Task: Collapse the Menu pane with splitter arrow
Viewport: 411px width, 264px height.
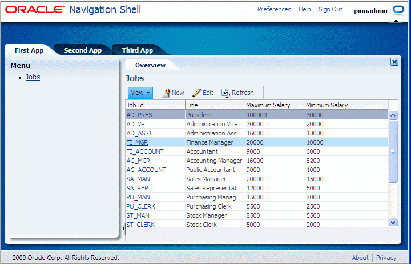Action: click(x=123, y=229)
